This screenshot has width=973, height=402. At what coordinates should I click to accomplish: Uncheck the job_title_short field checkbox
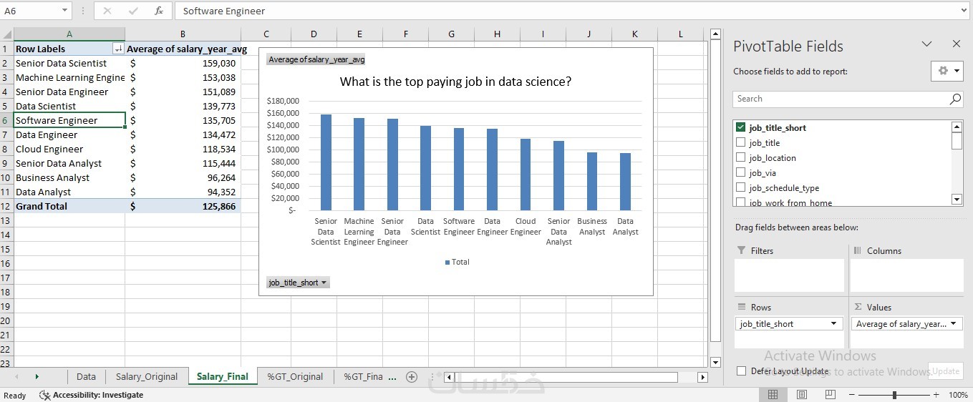[x=741, y=127]
